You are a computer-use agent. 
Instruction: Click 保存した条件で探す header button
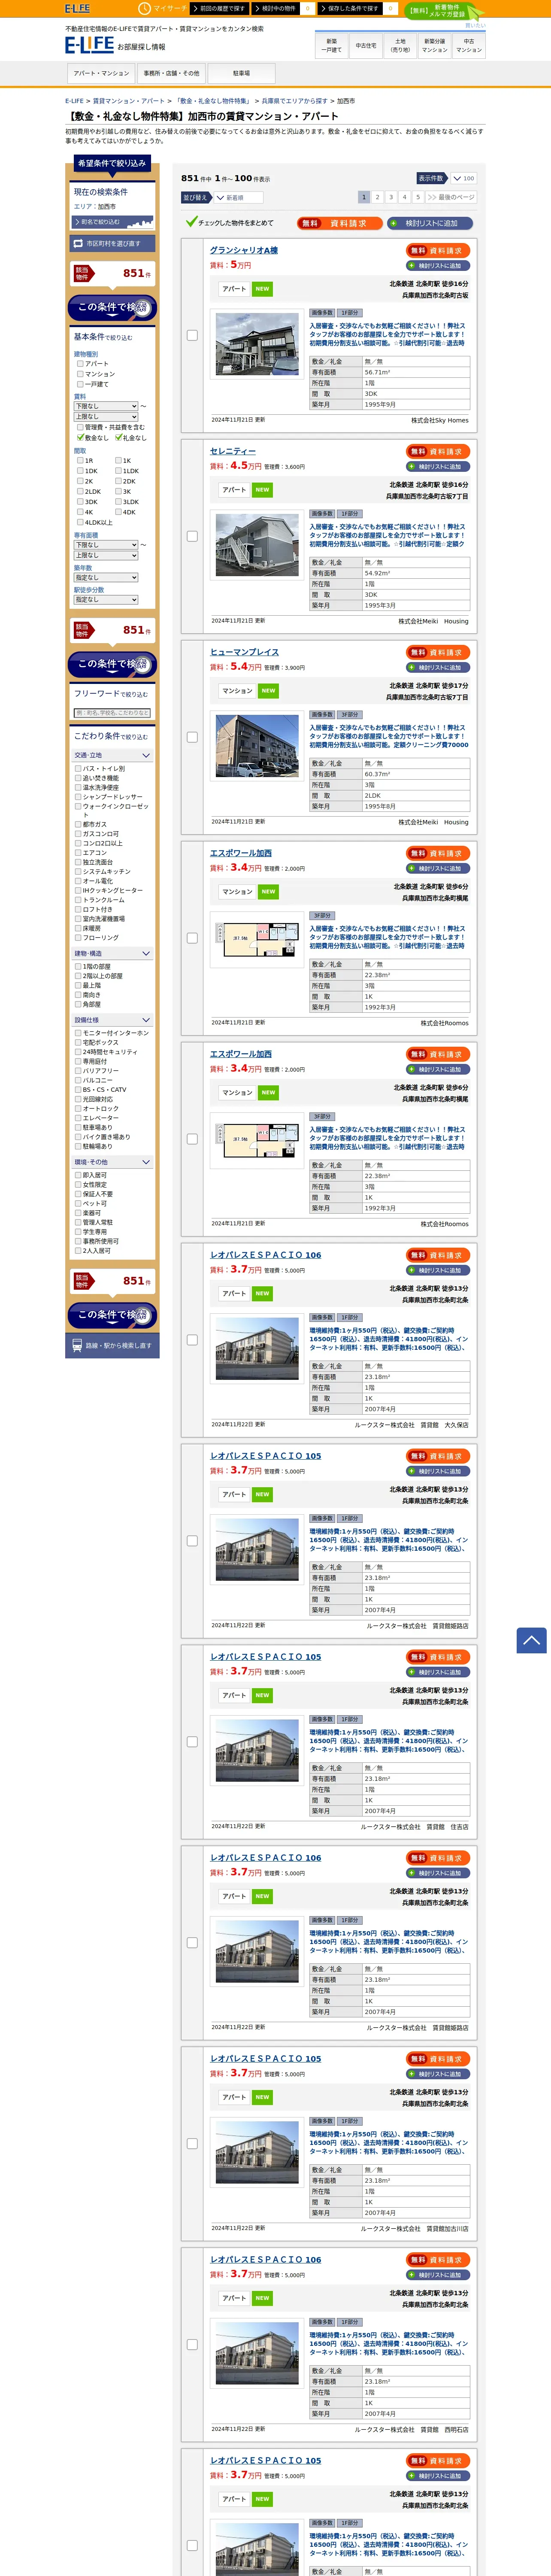(350, 8)
